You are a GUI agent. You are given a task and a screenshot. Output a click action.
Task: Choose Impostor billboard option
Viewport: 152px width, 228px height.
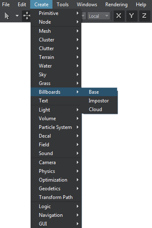coord(100,101)
